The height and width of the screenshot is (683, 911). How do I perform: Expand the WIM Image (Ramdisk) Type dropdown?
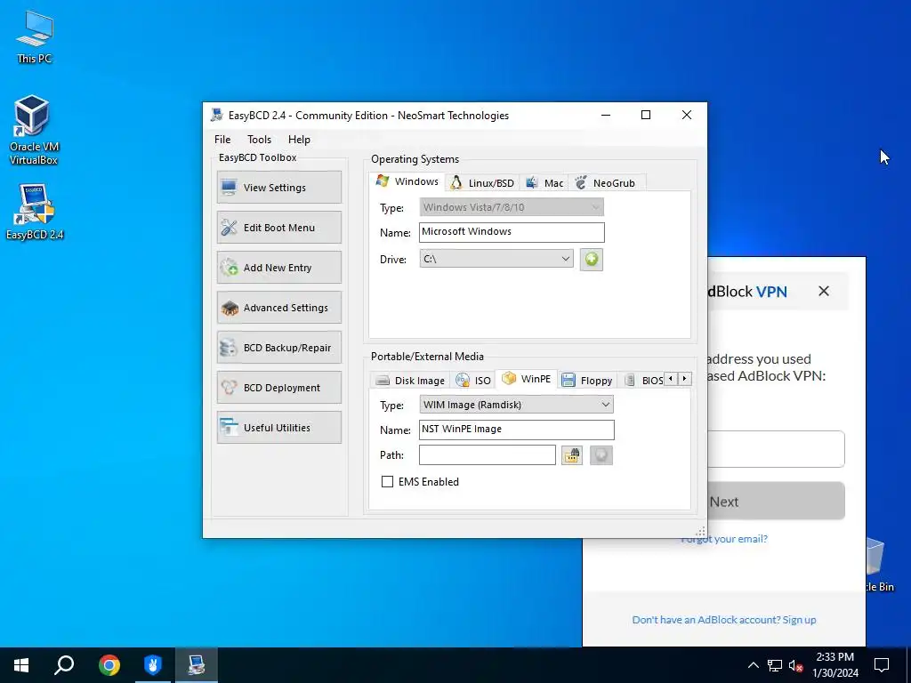tap(516, 405)
